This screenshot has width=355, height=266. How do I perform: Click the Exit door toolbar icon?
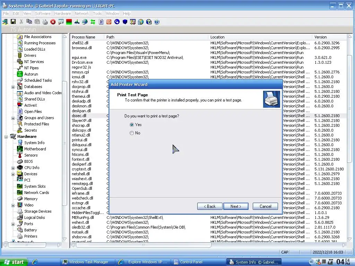coord(5,22)
